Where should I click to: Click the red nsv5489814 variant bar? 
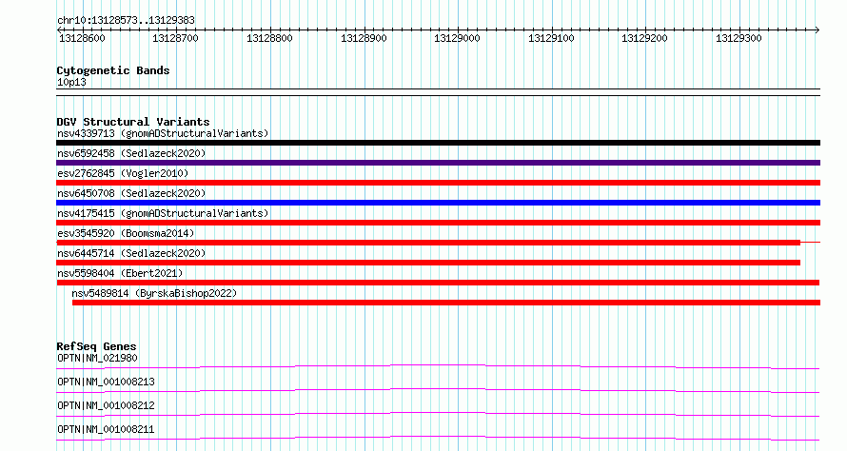446,303
